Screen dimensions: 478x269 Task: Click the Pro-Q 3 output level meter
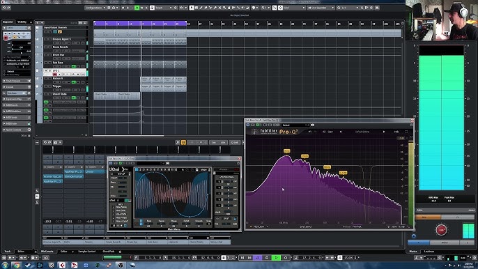(x=410, y=183)
